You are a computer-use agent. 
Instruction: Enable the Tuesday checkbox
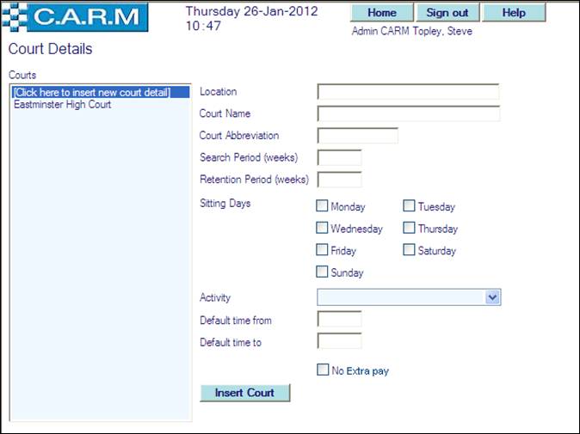(409, 206)
